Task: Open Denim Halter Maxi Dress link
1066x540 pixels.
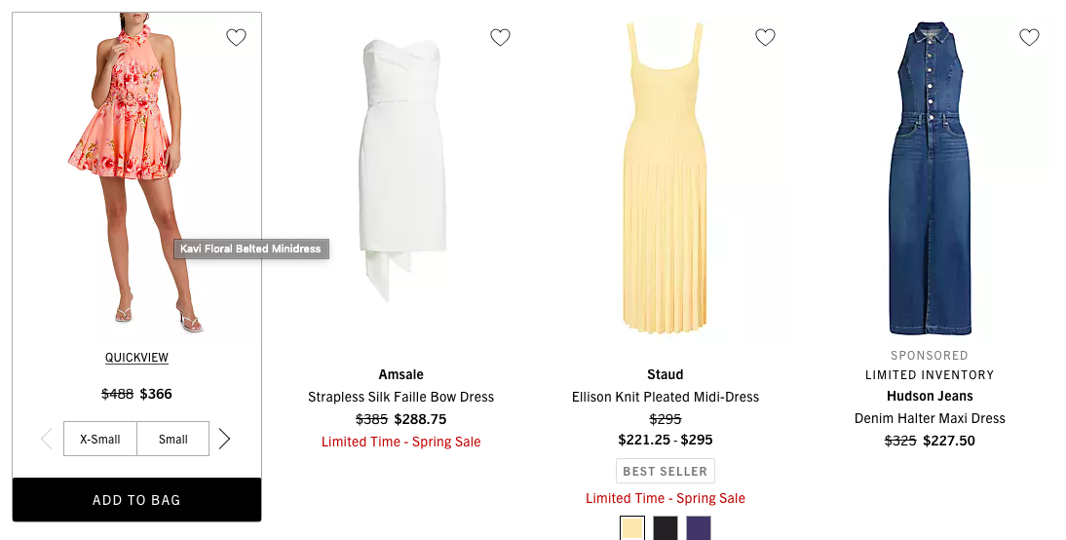Action: pyautogui.click(x=930, y=418)
